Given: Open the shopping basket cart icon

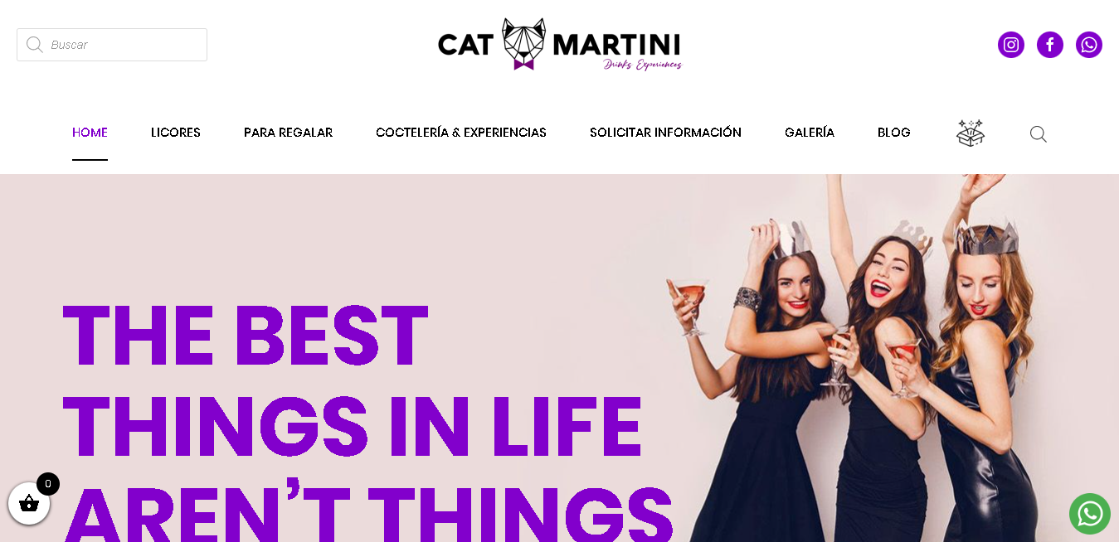Looking at the screenshot, I should click(x=29, y=503).
